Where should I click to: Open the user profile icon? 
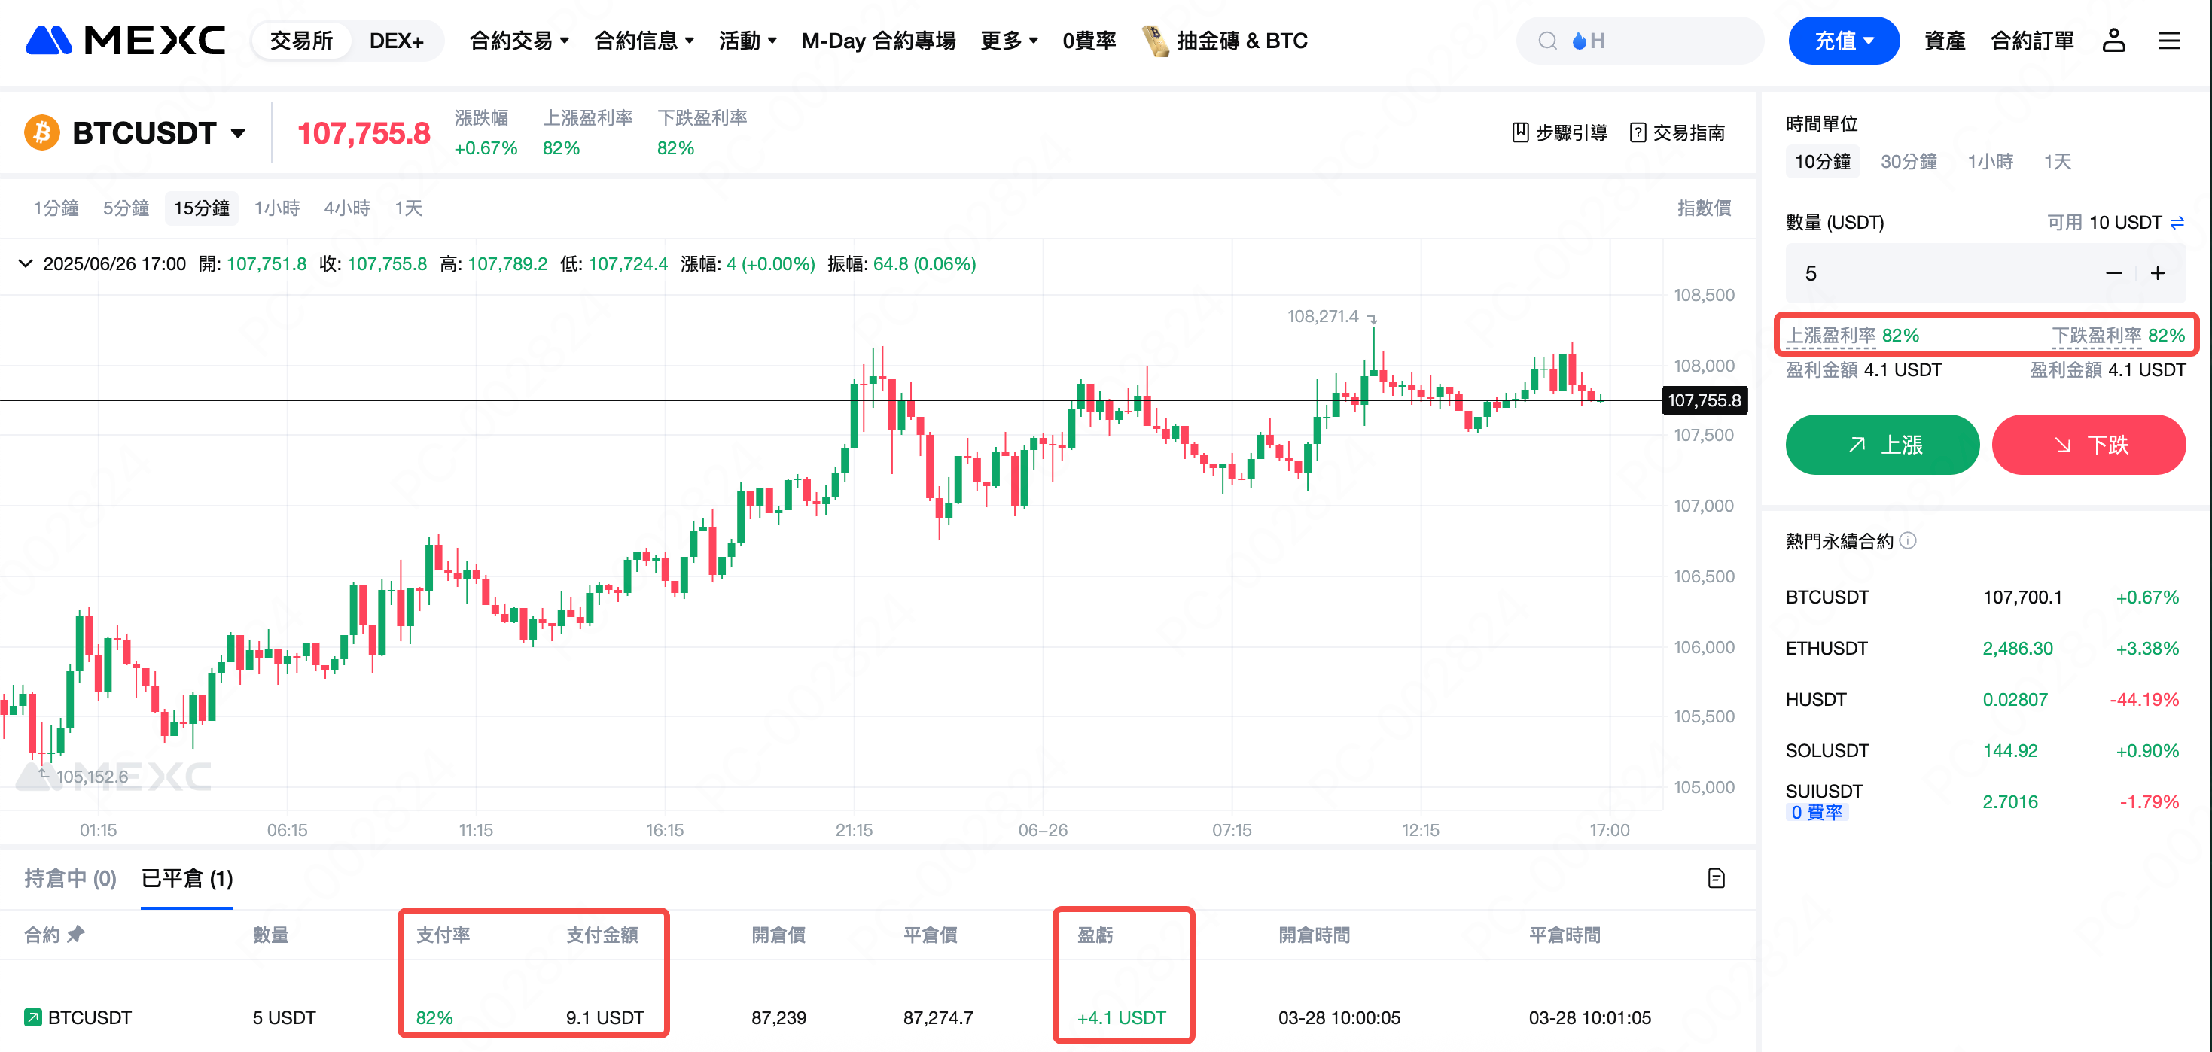click(2113, 41)
